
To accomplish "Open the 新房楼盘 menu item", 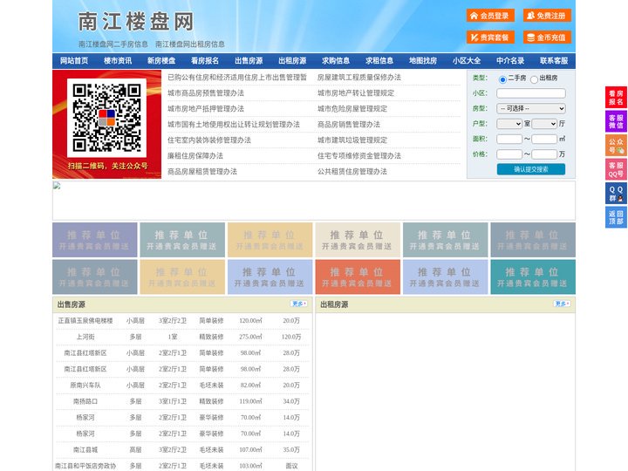I will point(161,61).
